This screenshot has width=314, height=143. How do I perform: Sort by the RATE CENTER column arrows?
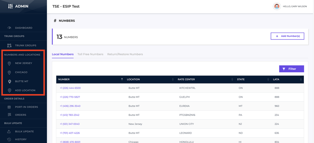(x=232, y=79)
